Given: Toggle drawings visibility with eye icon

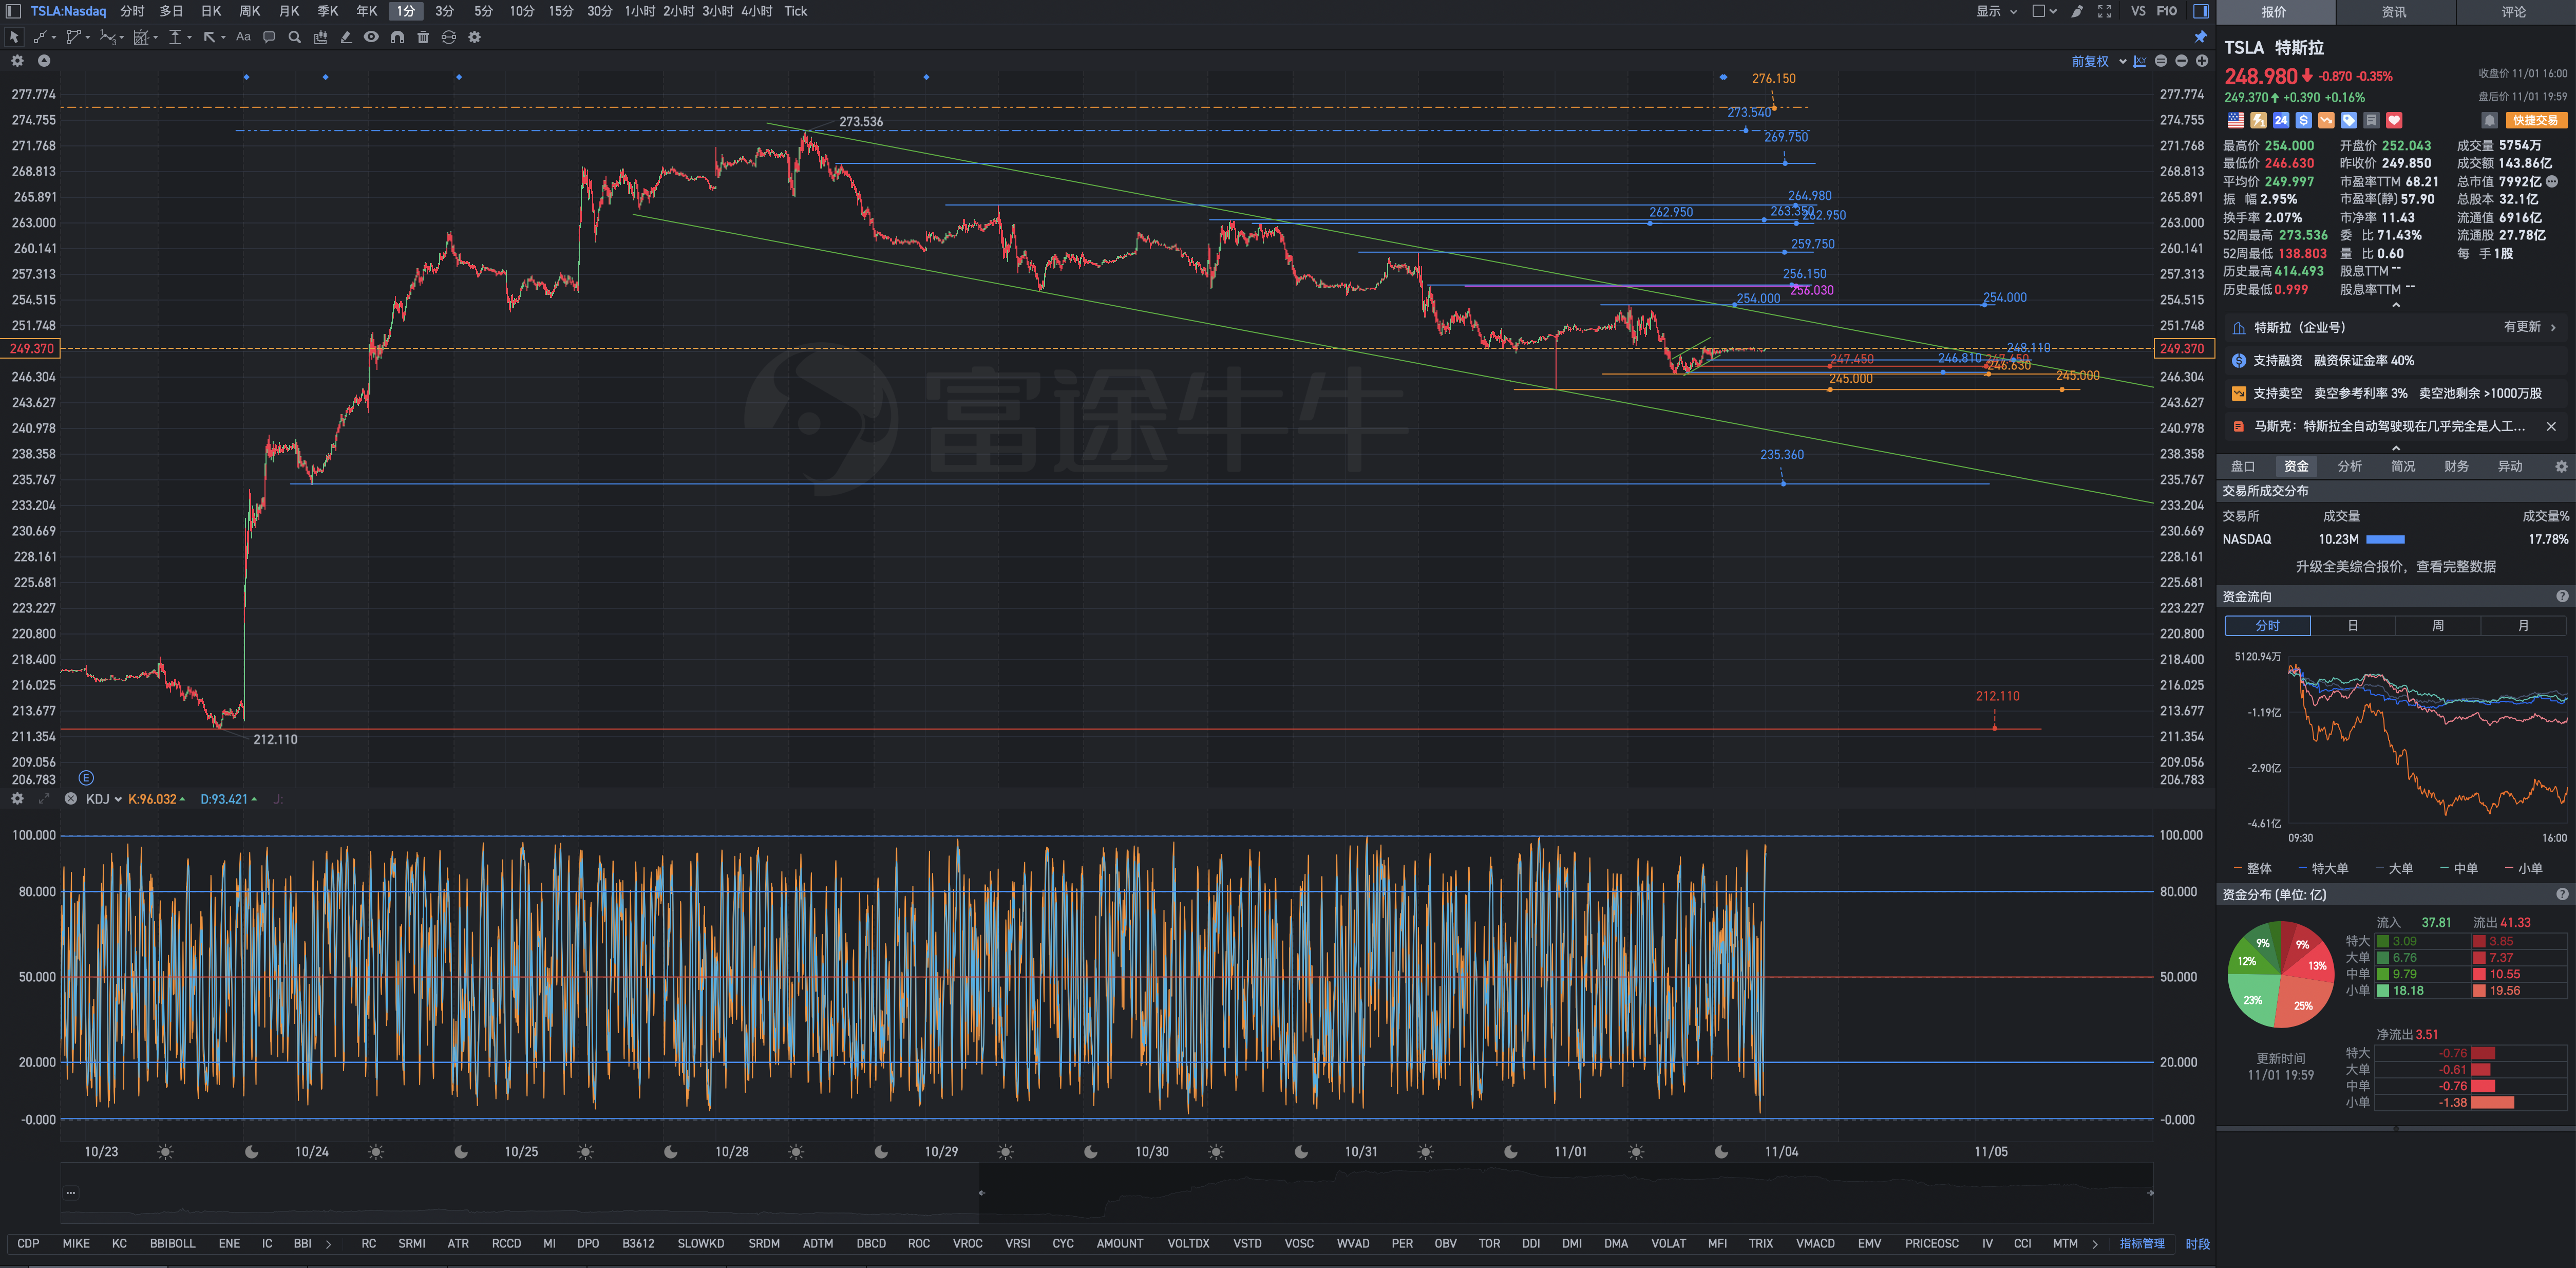Looking at the screenshot, I should click(371, 37).
